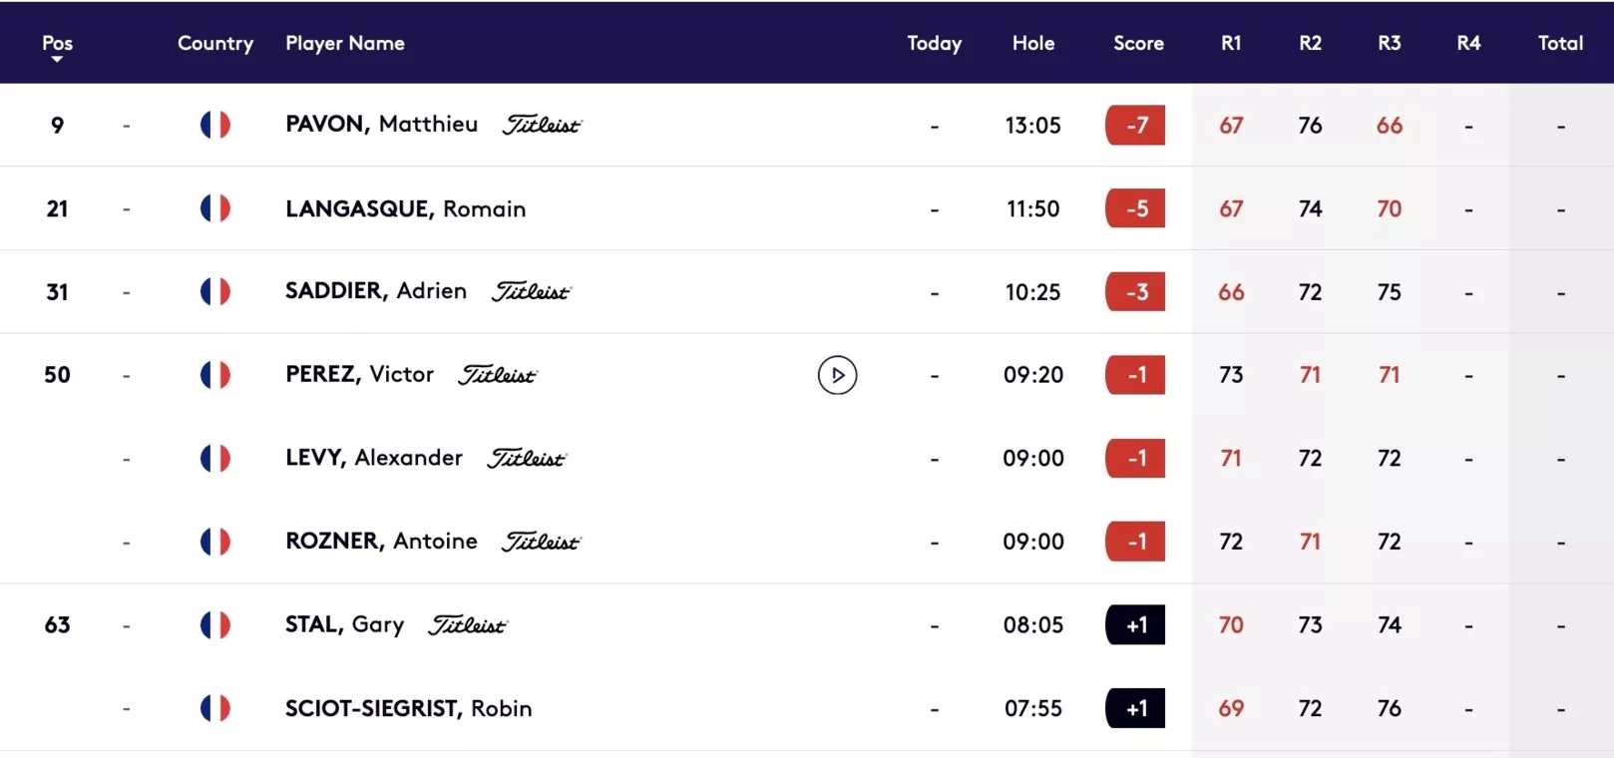Click Gary Stal's black +1 score badge
This screenshot has height=758, width=1614.
pyautogui.click(x=1135, y=625)
